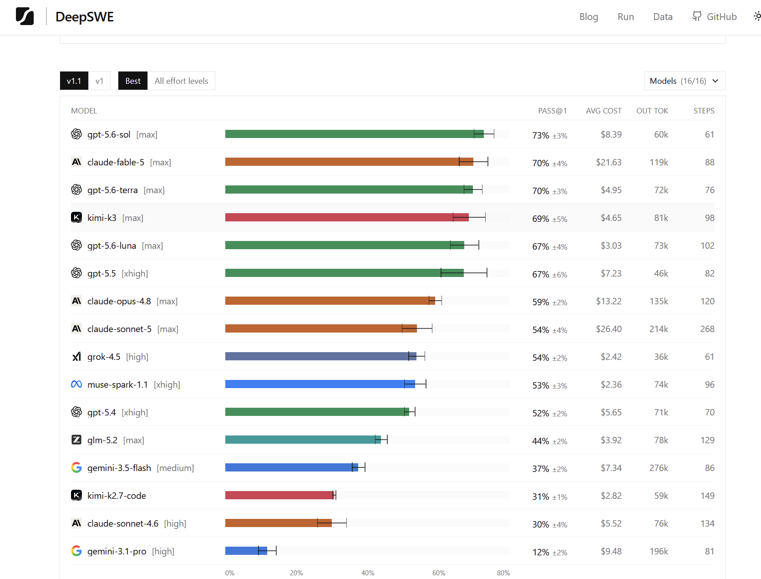Select the claude-fable-5 model name

(116, 162)
